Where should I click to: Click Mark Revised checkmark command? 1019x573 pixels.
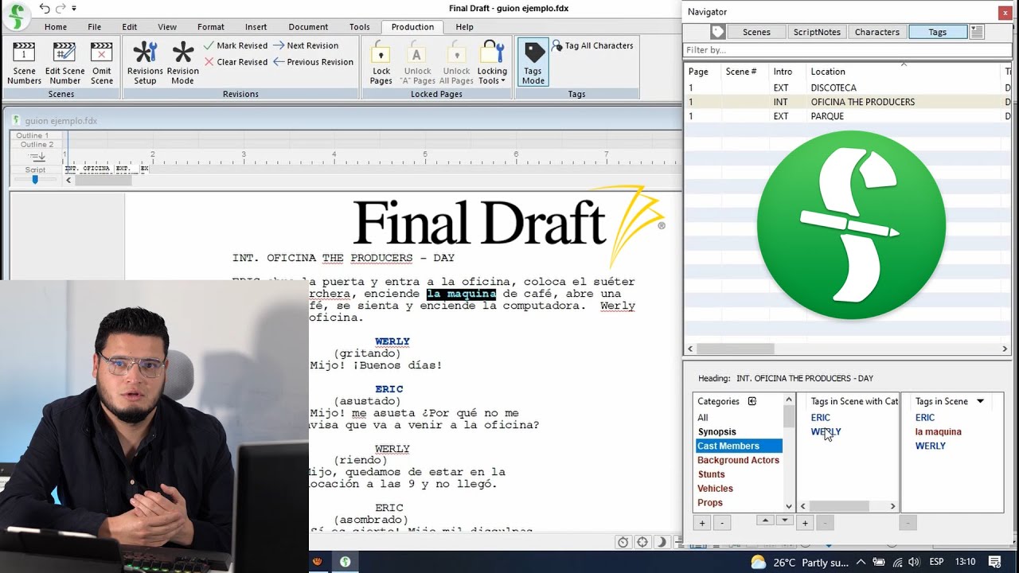(236, 45)
